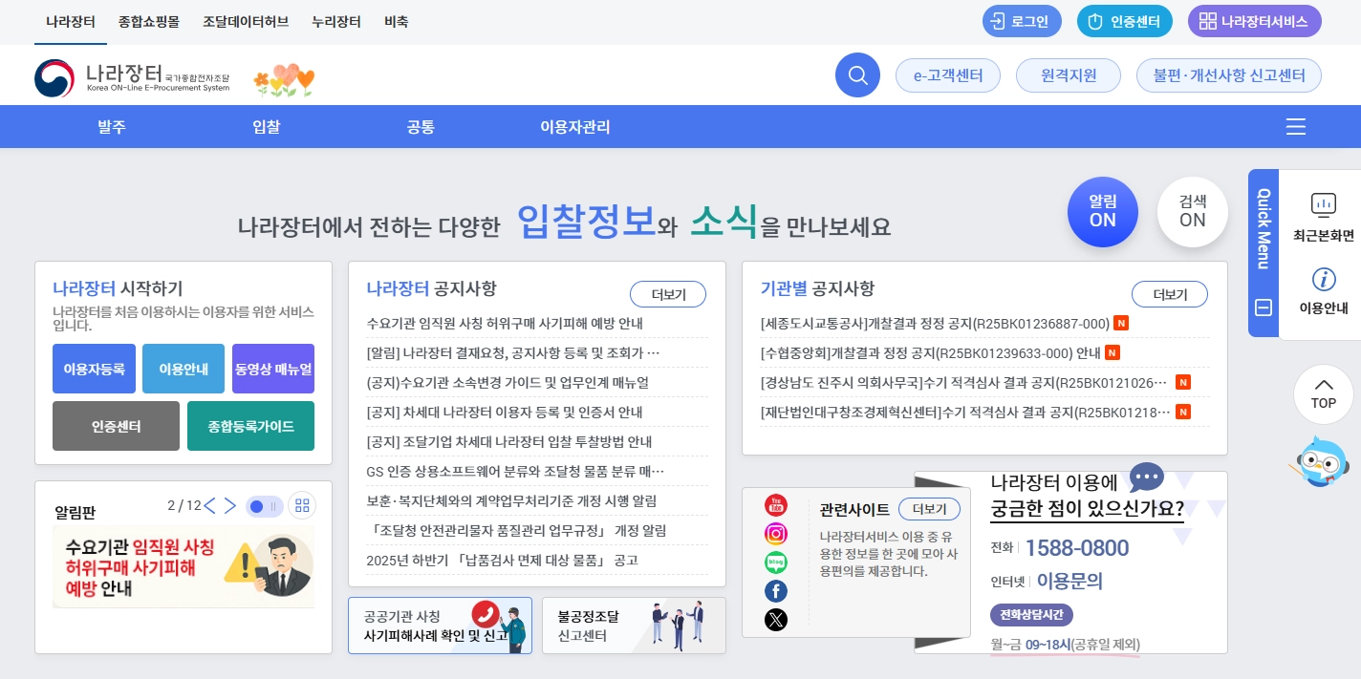1361x679 pixels.
Task: Open notice GS 인증 상용소프트웨어 분류
Action: [x=515, y=471]
